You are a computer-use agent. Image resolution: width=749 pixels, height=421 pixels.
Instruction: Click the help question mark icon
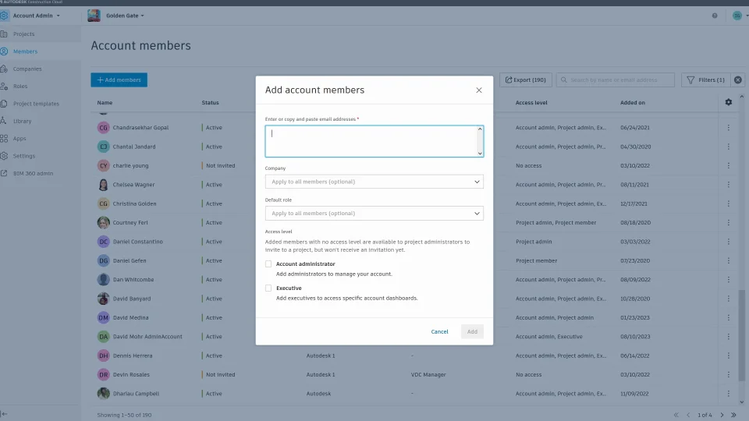click(x=715, y=16)
